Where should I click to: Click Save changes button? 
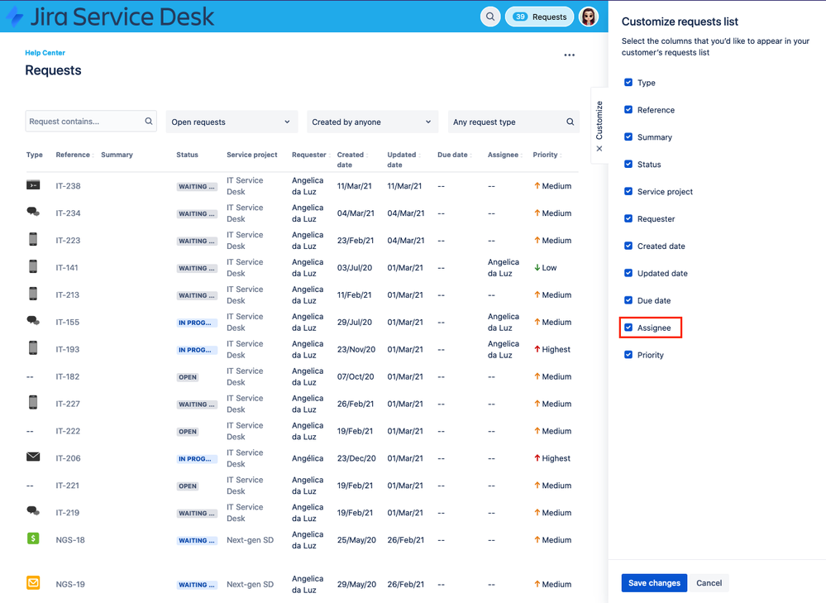pyautogui.click(x=654, y=583)
